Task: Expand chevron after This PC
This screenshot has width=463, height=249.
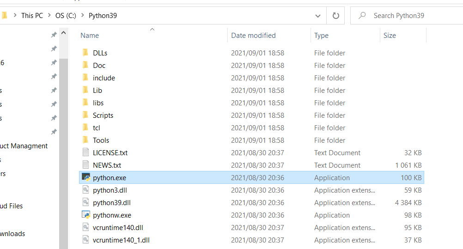Action: coord(49,15)
